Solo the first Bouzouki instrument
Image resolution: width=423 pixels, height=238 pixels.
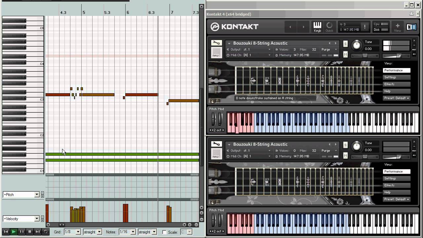[x=345, y=44]
